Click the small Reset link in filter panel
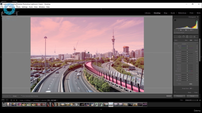This screenshot has width=202, height=113. click(189, 92)
